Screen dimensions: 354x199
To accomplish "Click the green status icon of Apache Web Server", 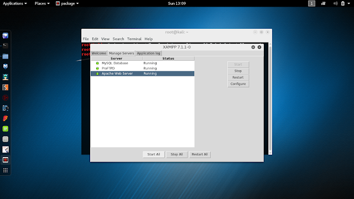I will (97, 74).
